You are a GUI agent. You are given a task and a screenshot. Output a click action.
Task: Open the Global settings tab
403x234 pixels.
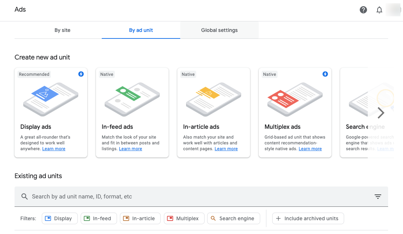[x=219, y=30]
